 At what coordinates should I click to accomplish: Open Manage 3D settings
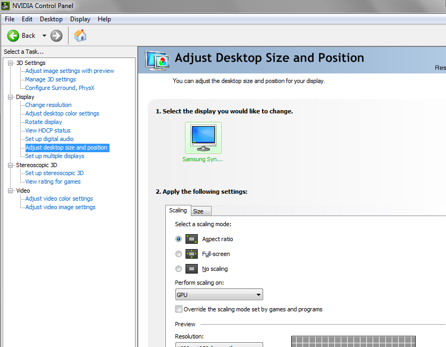point(51,79)
